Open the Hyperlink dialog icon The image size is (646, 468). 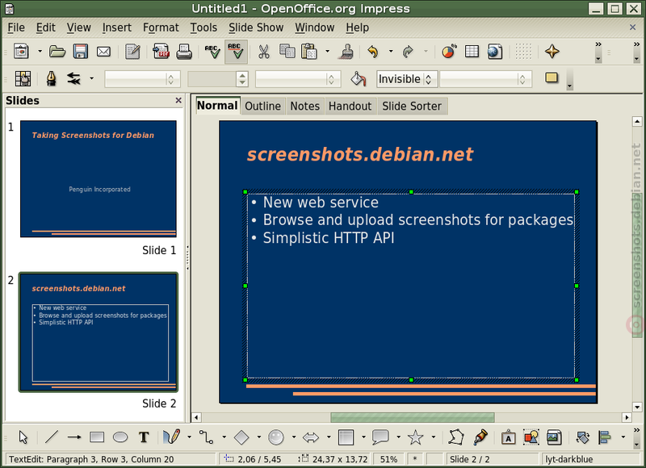point(495,52)
